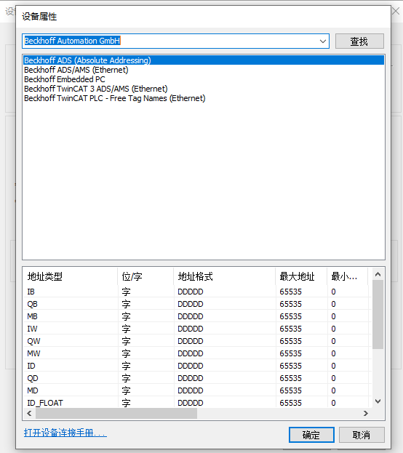Select the ID_FLOAT address row
The image size is (403, 453).
coord(197,403)
